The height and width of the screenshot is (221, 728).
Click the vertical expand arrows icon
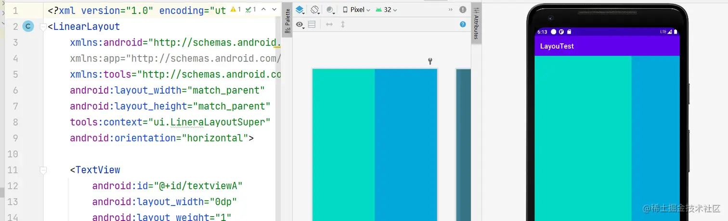point(343,24)
